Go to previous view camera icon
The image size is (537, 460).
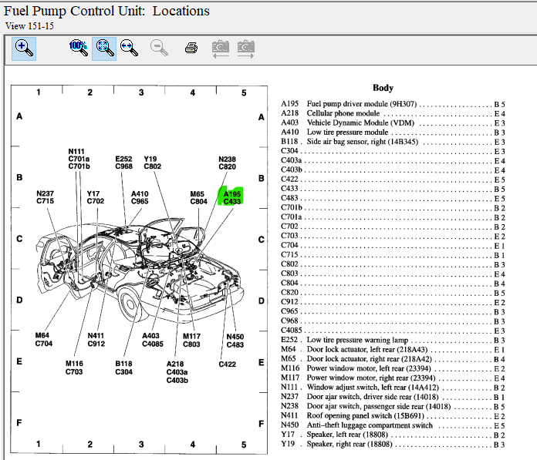(221, 48)
